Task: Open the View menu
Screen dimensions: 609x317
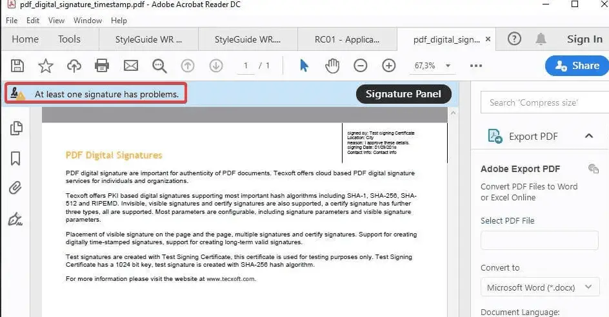Action: pyautogui.click(x=56, y=20)
